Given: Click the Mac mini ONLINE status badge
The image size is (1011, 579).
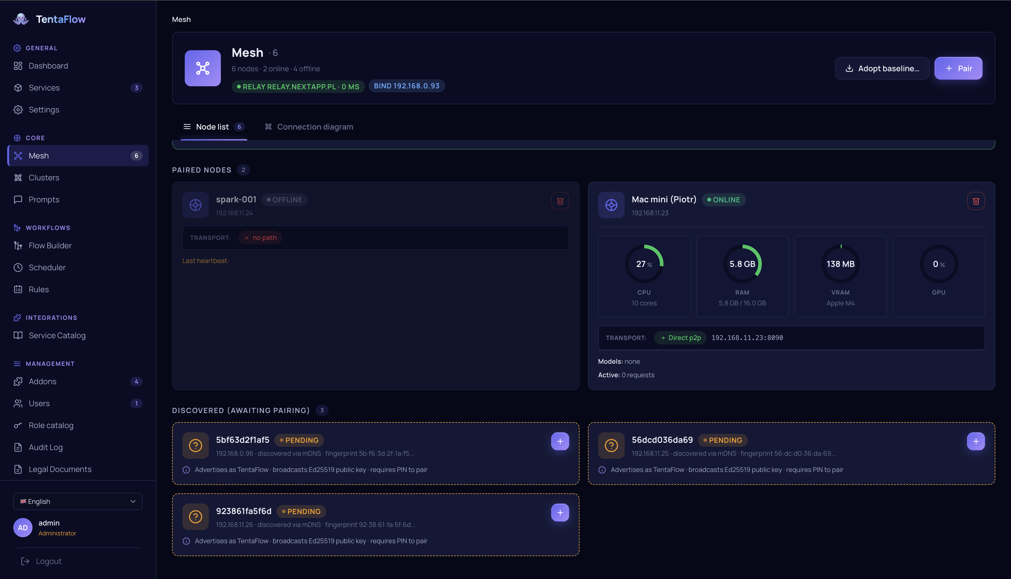Looking at the screenshot, I should coord(724,200).
